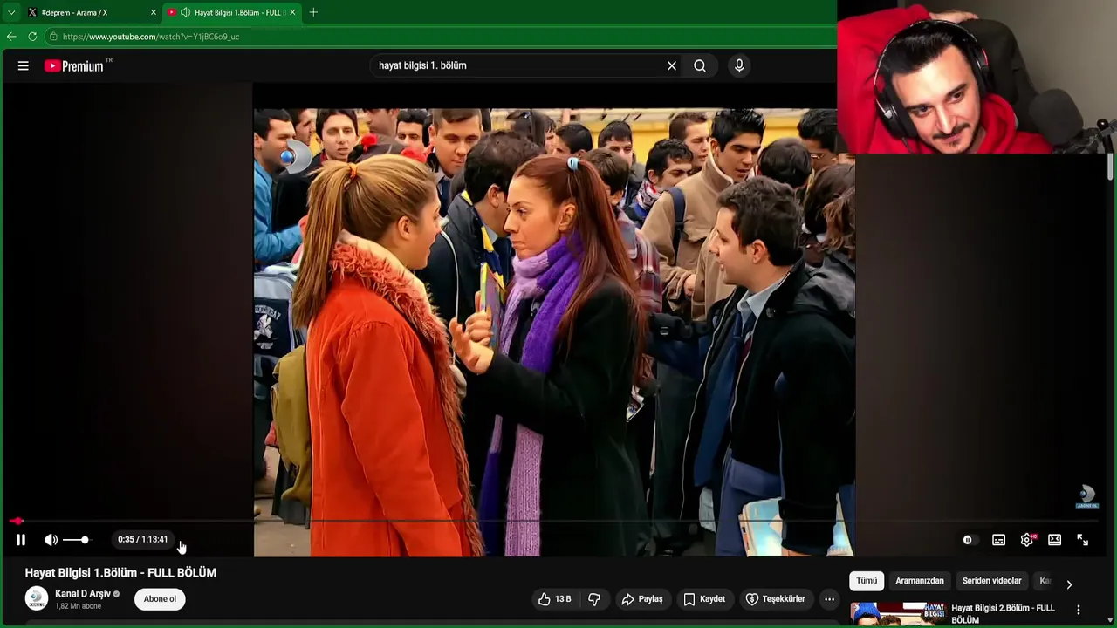
Task: Show more filter chips with right chevron
Action: 1069,584
